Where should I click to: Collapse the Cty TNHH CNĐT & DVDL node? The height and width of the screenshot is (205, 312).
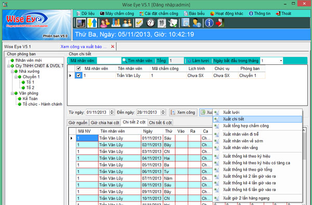(x=8, y=66)
